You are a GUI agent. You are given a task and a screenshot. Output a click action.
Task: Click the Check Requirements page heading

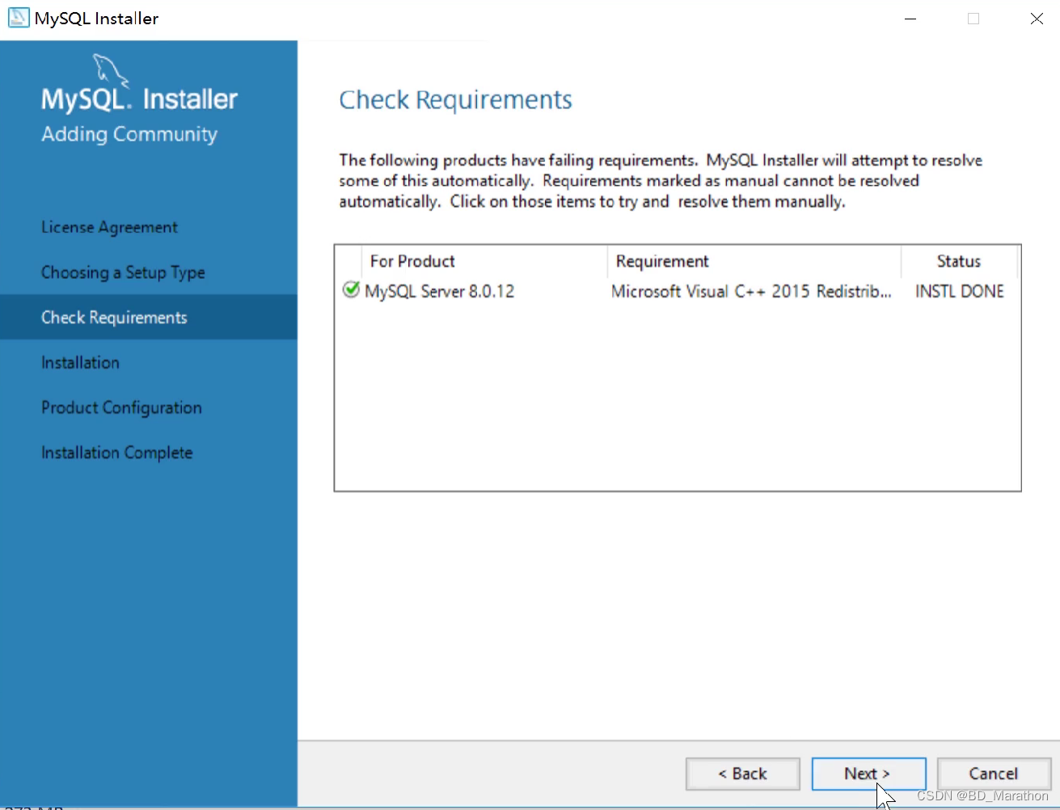[455, 99]
